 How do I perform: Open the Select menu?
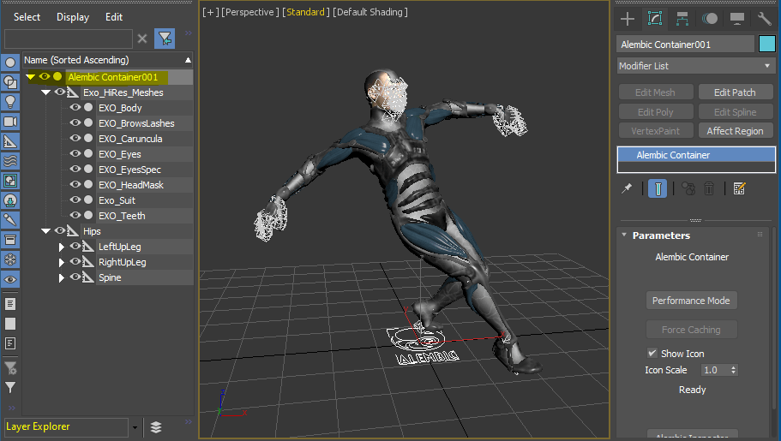pyautogui.click(x=27, y=17)
